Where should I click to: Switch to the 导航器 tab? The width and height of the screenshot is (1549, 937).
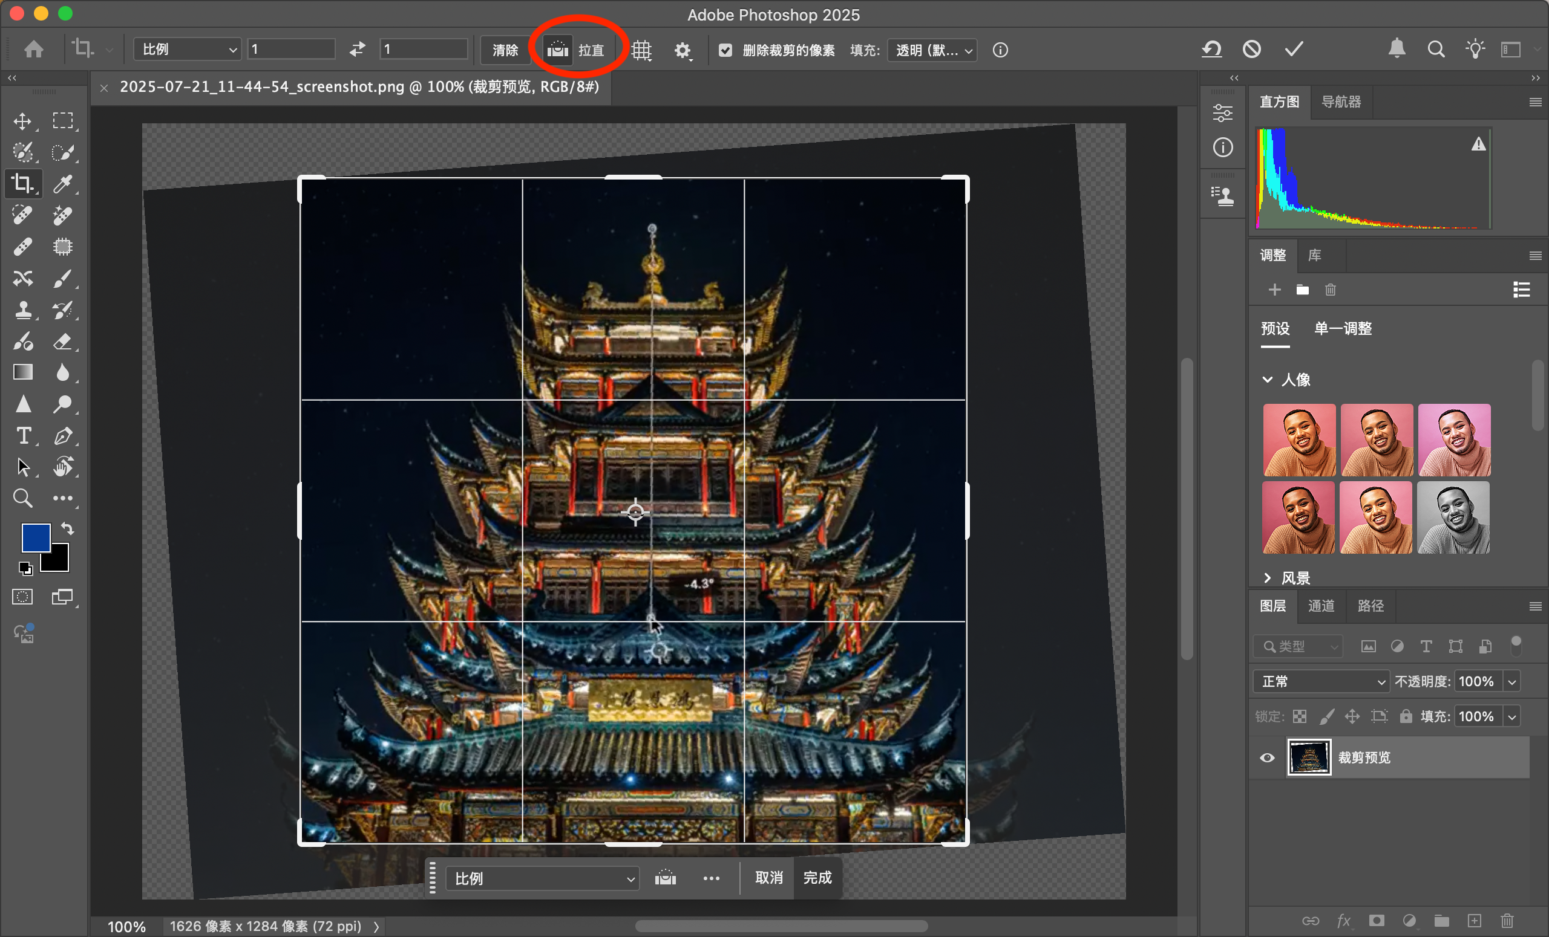coord(1340,102)
